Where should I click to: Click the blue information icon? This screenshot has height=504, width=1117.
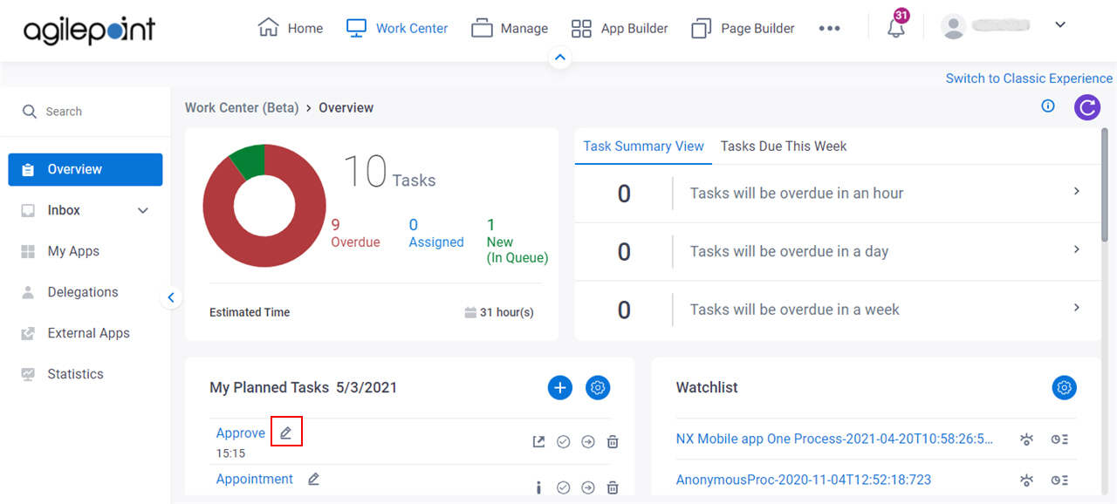tap(1048, 106)
